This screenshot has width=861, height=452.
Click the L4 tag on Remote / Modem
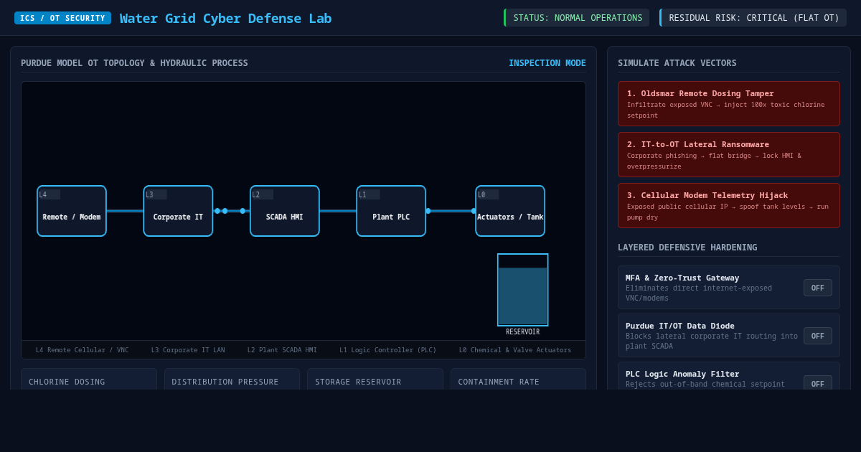pyautogui.click(x=50, y=194)
